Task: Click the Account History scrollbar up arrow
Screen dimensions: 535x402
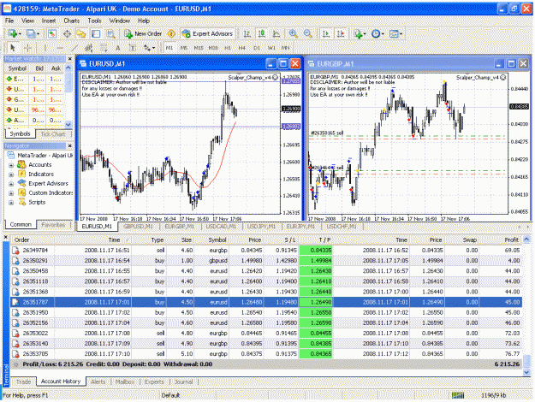Action: 526,239
